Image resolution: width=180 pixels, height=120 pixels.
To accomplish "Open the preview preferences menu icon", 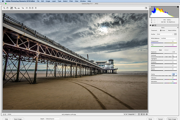I will (147, 114).
